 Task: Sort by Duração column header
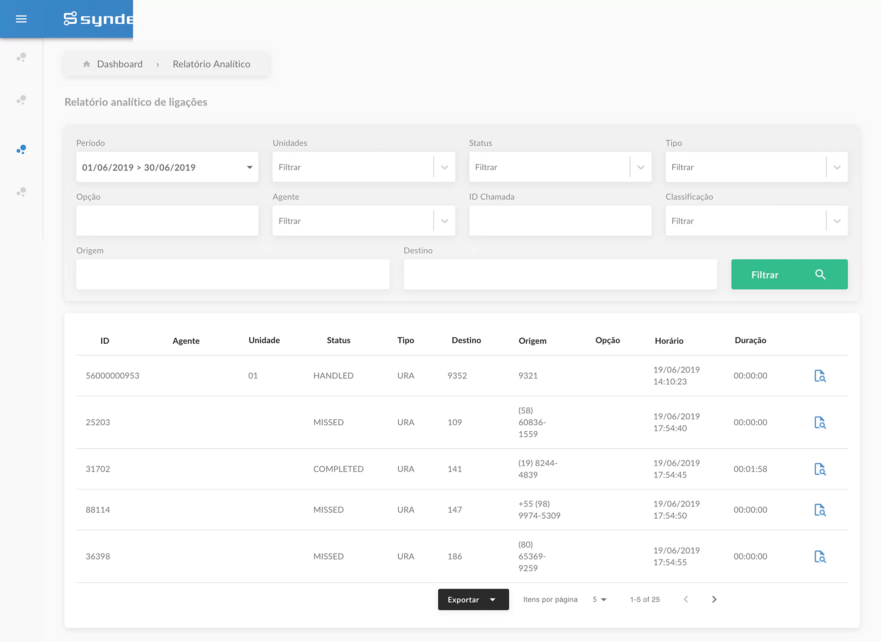[750, 340]
